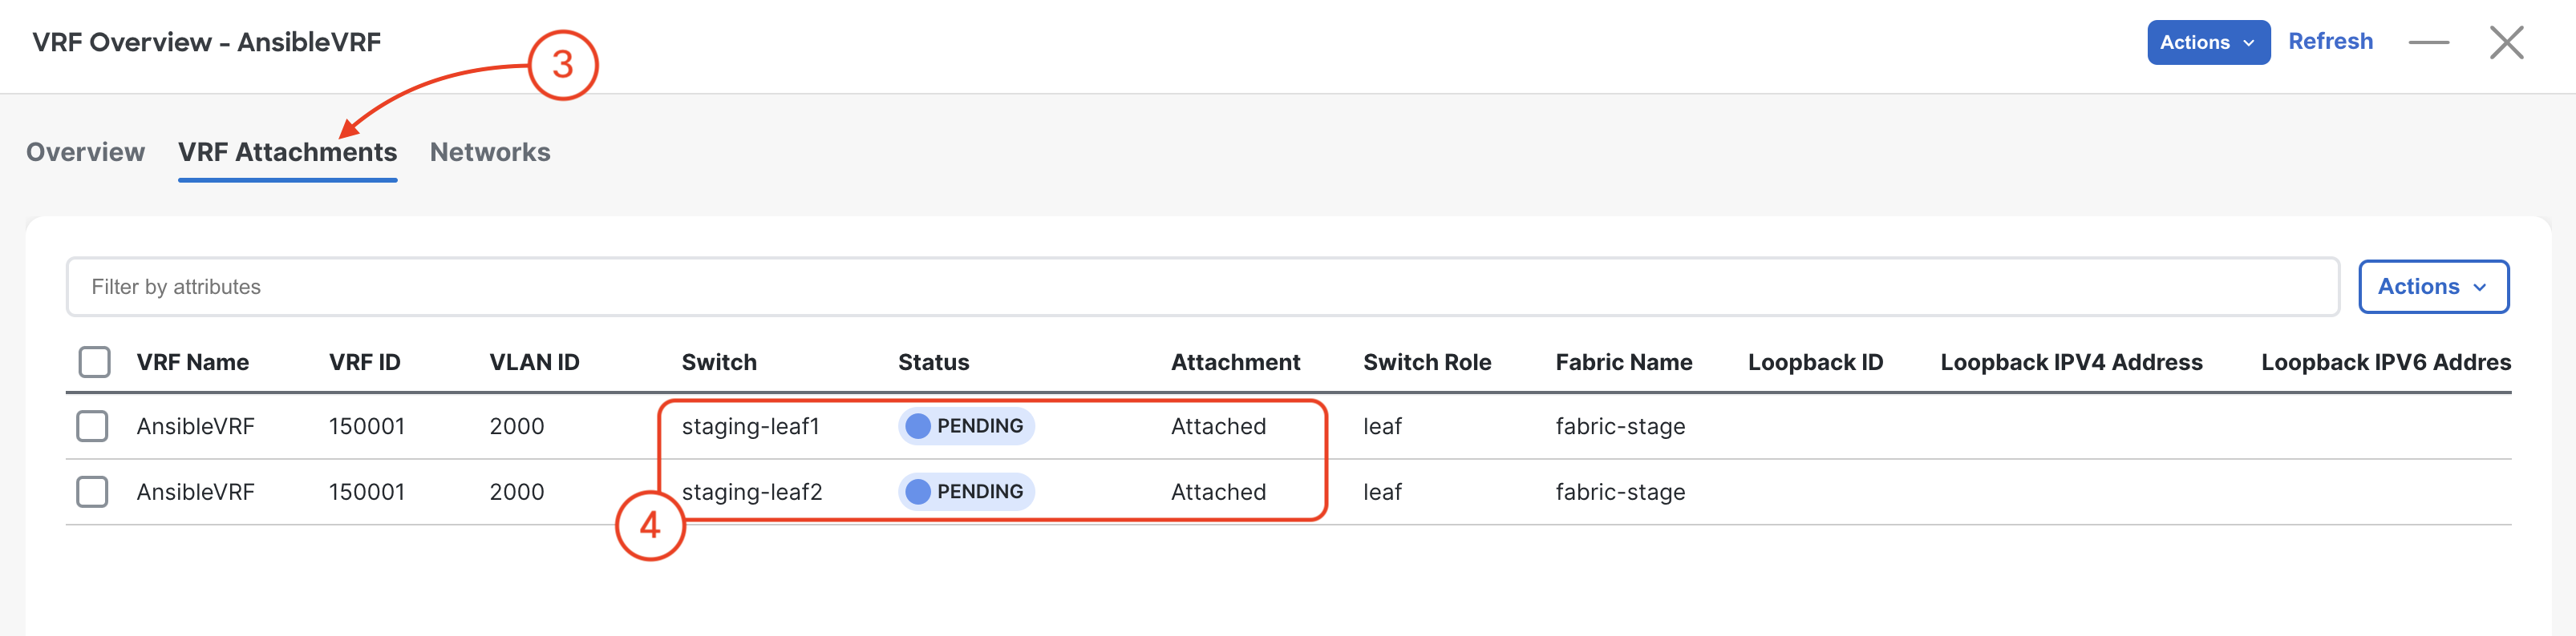This screenshot has height=636, width=2576.
Task: Focus the Filter by attributes field
Action: (x=1202, y=287)
